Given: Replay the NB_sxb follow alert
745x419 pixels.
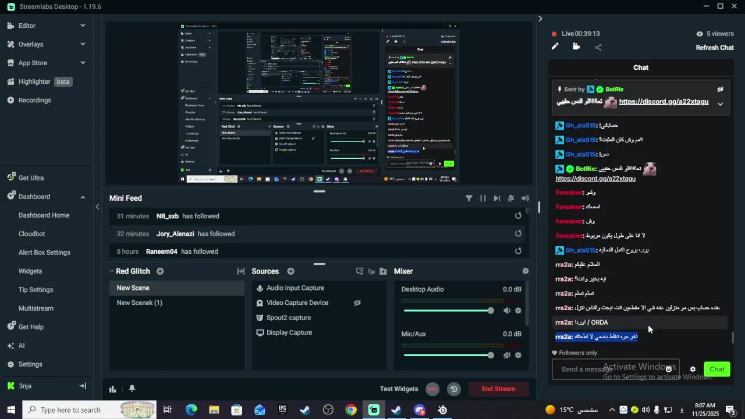Looking at the screenshot, I should (x=518, y=216).
